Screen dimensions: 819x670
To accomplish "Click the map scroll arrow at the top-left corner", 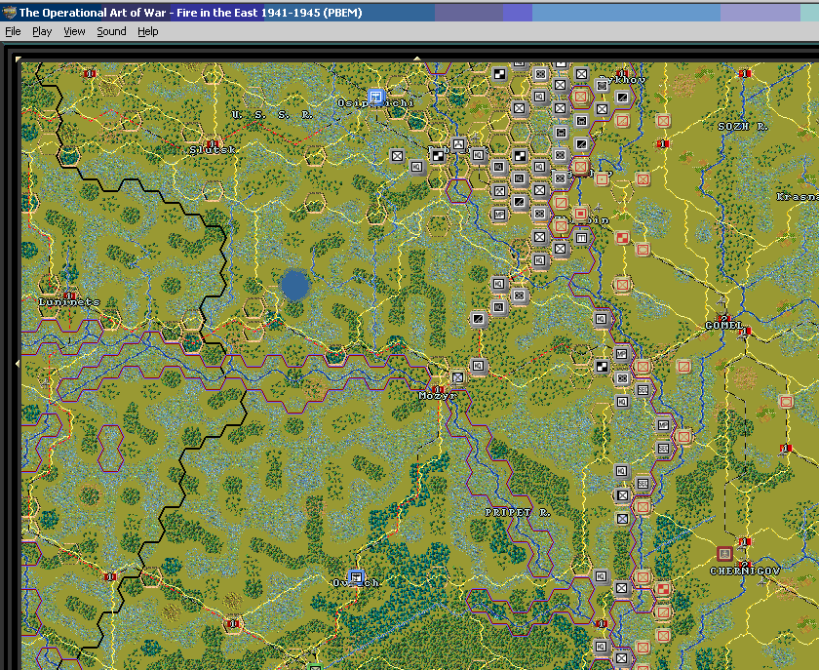I will click(x=19, y=59).
